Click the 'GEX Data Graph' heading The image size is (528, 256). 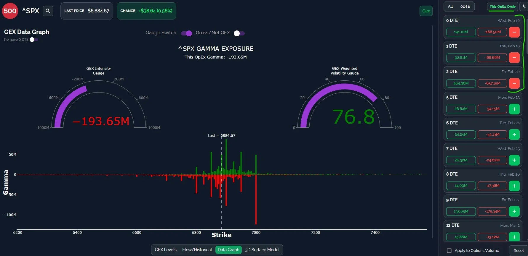27,32
